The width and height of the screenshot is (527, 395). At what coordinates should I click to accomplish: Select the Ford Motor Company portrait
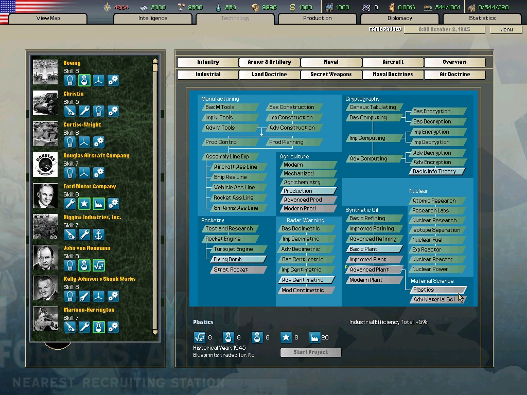[x=45, y=196]
